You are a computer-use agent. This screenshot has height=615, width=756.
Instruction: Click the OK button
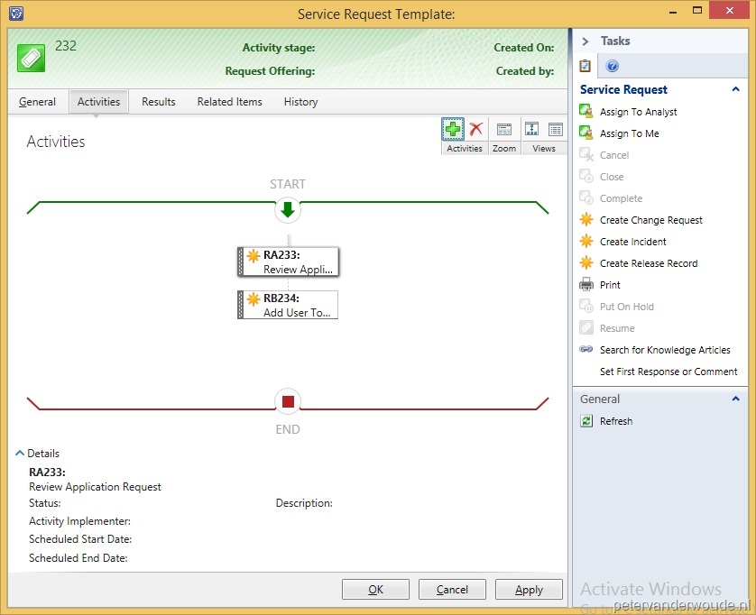[375, 590]
